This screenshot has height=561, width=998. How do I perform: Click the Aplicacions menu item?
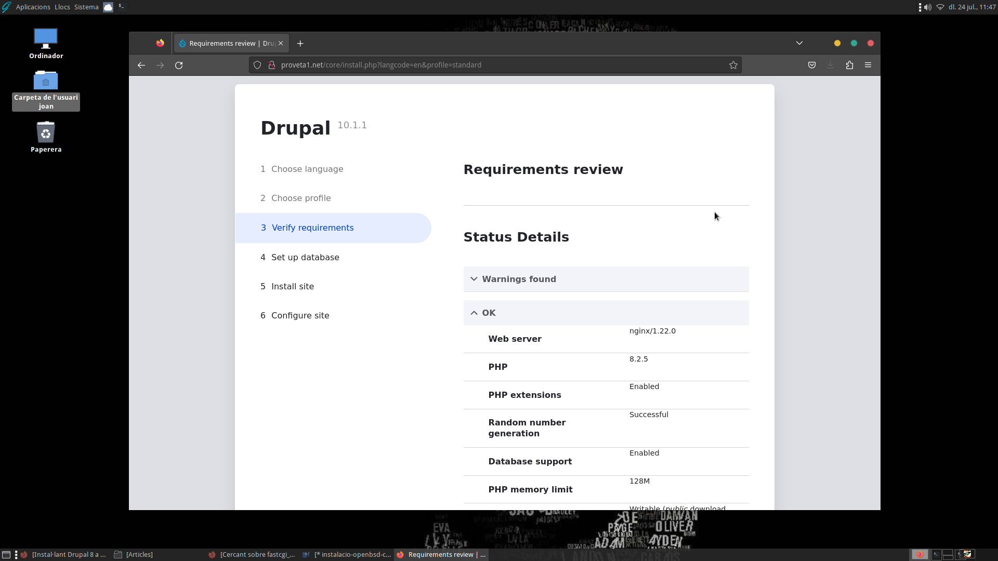tap(33, 6)
